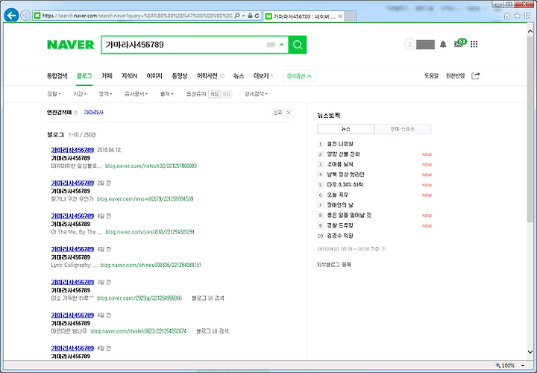Open the 도움말 help link
The height and width of the screenshot is (373, 537).
431,75
